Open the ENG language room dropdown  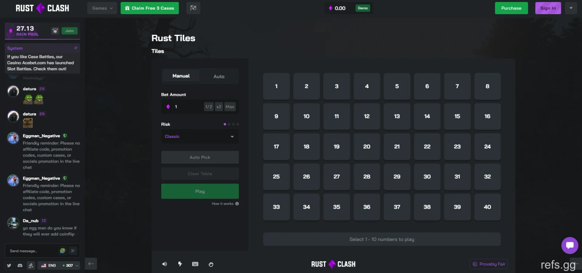click(59, 265)
